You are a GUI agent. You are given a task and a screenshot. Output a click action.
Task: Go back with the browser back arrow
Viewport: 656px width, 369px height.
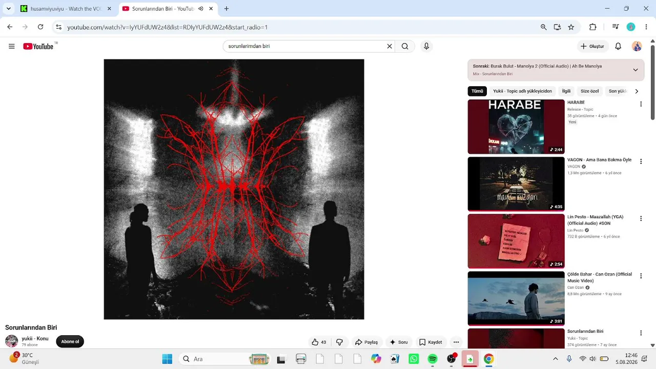[x=10, y=27]
